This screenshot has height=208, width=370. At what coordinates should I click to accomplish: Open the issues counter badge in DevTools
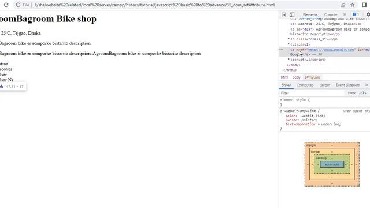click(356, 14)
